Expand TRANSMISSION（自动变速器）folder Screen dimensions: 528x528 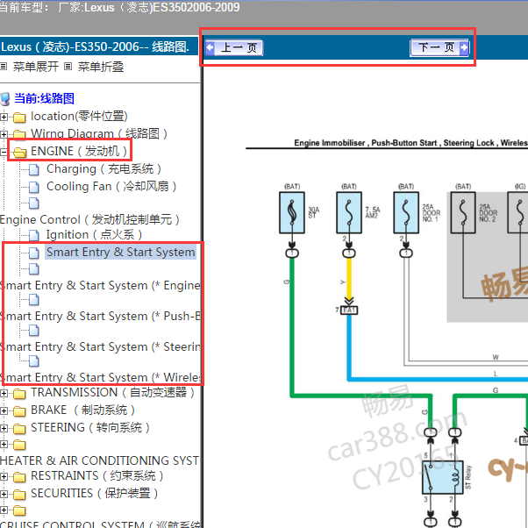point(4,393)
